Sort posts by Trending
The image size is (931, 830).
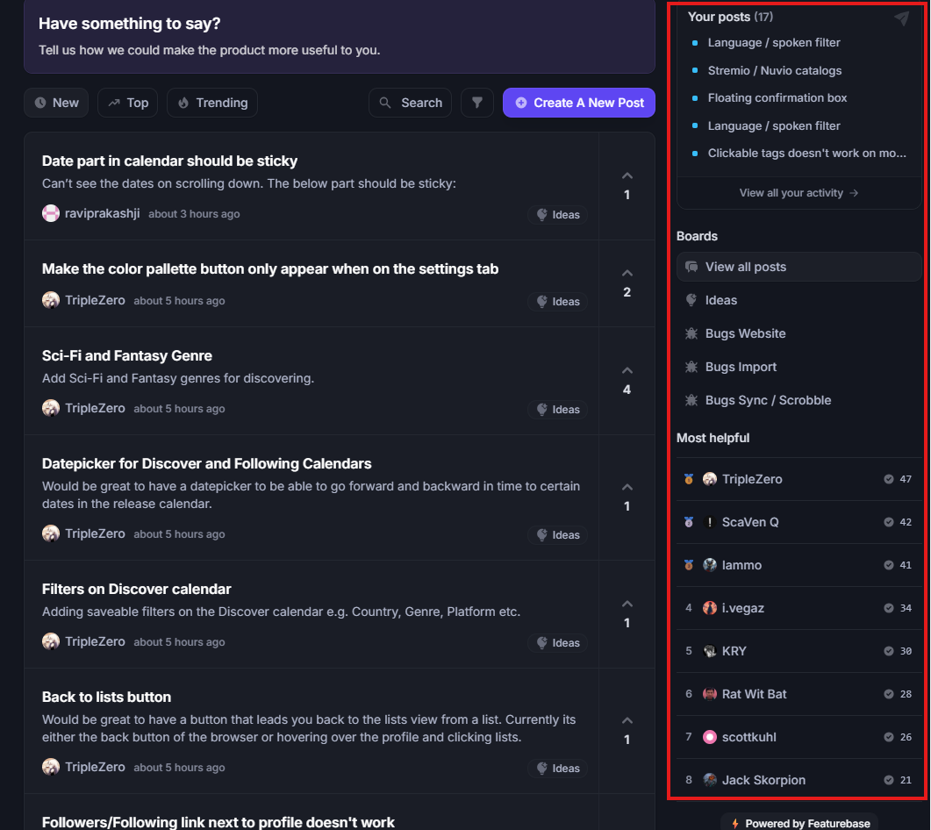coord(212,103)
